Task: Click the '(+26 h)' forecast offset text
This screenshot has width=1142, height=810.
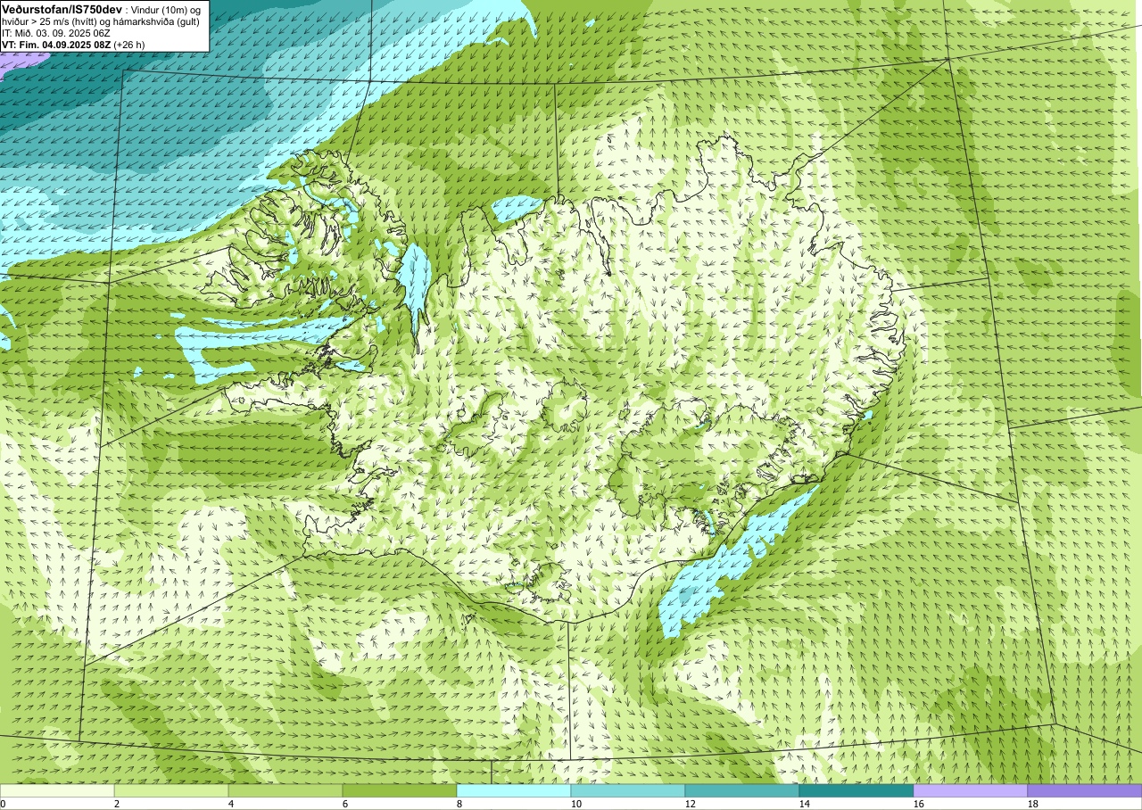Action: click(x=129, y=45)
